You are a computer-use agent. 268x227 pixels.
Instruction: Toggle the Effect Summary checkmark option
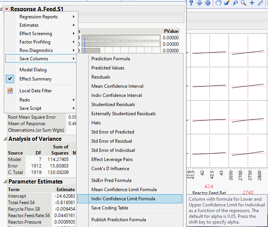click(x=36, y=79)
